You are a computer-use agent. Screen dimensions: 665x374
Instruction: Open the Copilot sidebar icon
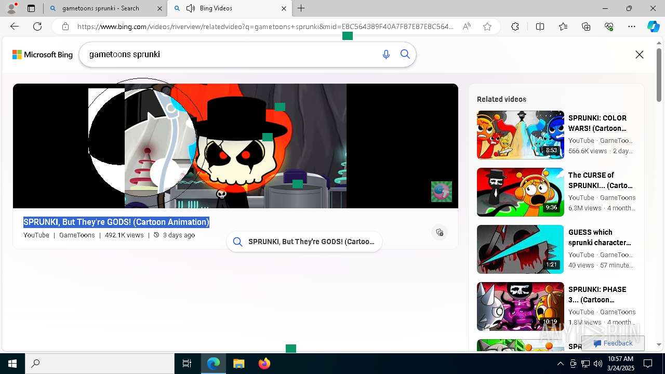coord(653,26)
